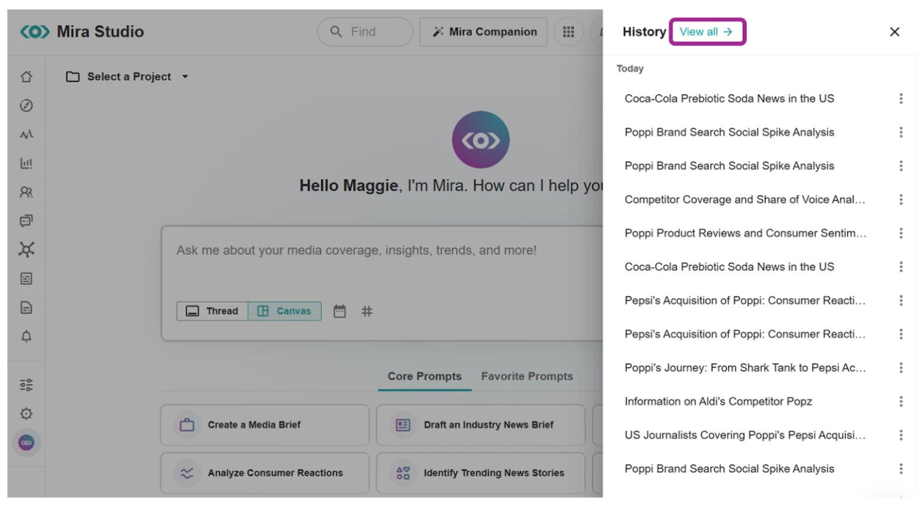Open Poppi's Journey: From Shark Tank history

(745, 368)
